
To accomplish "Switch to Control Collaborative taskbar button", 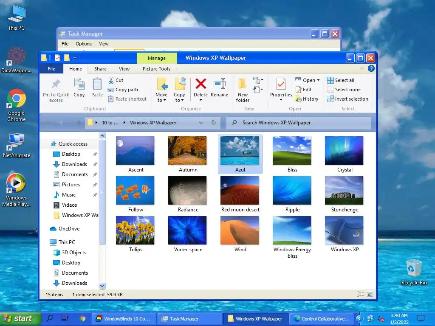I will pyautogui.click(x=322, y=319).
